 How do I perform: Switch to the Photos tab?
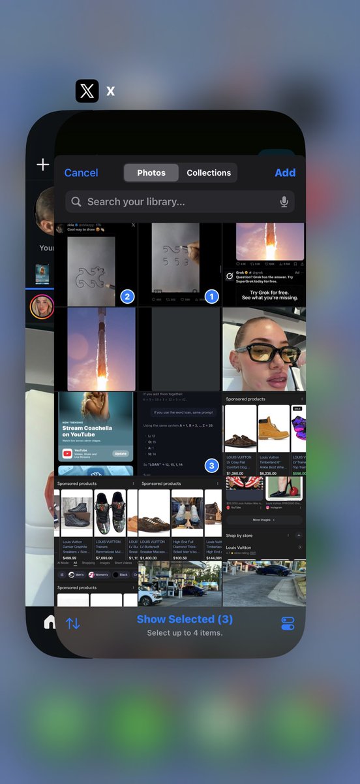[151, 172]
